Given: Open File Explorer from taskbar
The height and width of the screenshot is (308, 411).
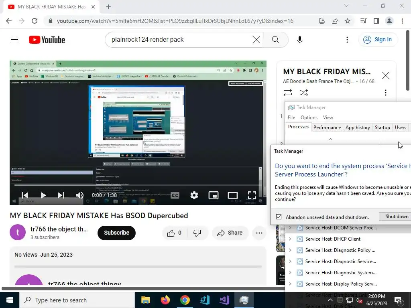Looking at the screenshot, I should pos(145,300).
